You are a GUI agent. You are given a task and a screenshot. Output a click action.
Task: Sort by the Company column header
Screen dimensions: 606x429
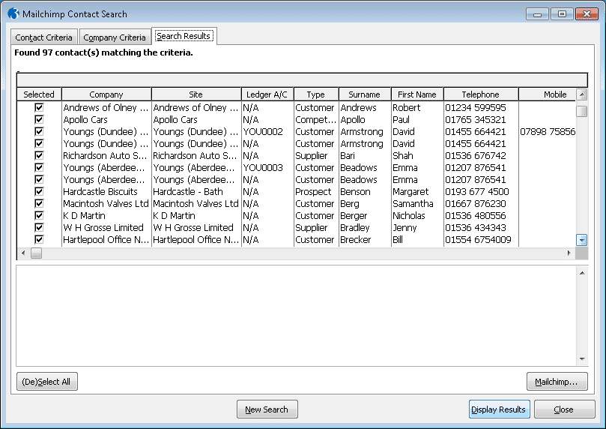pos(106,94)
